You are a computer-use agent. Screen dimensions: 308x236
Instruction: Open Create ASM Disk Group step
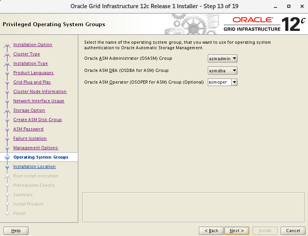pos(38,120)
